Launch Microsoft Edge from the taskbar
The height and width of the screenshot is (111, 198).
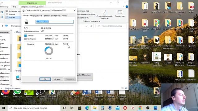coord(87,108)
